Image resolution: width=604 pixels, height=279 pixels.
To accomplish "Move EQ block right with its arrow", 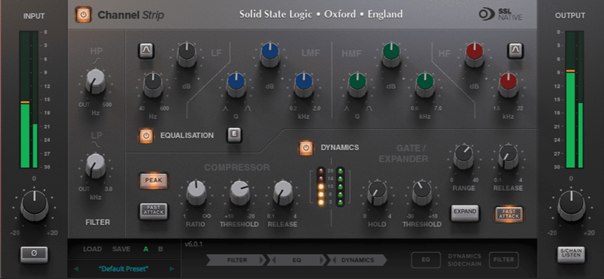I will pos(322,260).
